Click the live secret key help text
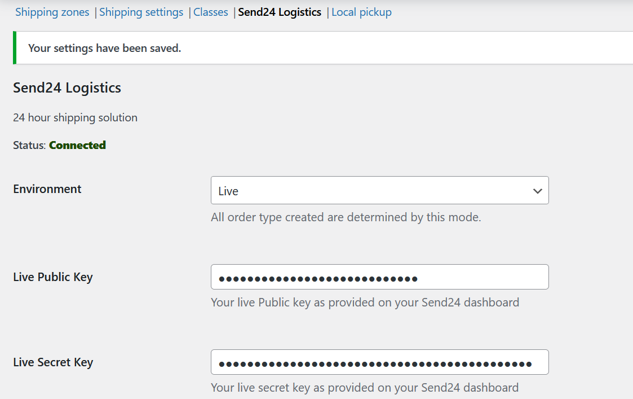 click(364, 388)
